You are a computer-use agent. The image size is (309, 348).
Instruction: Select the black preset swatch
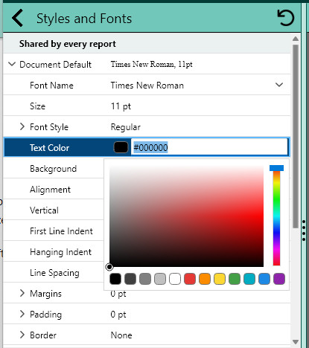point(115,279)
